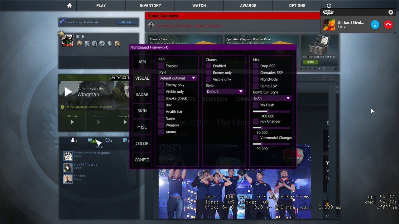Close the Skype call notification
Image resolution: width=399 pixels, height=224 pixels.
coord(391,12)
